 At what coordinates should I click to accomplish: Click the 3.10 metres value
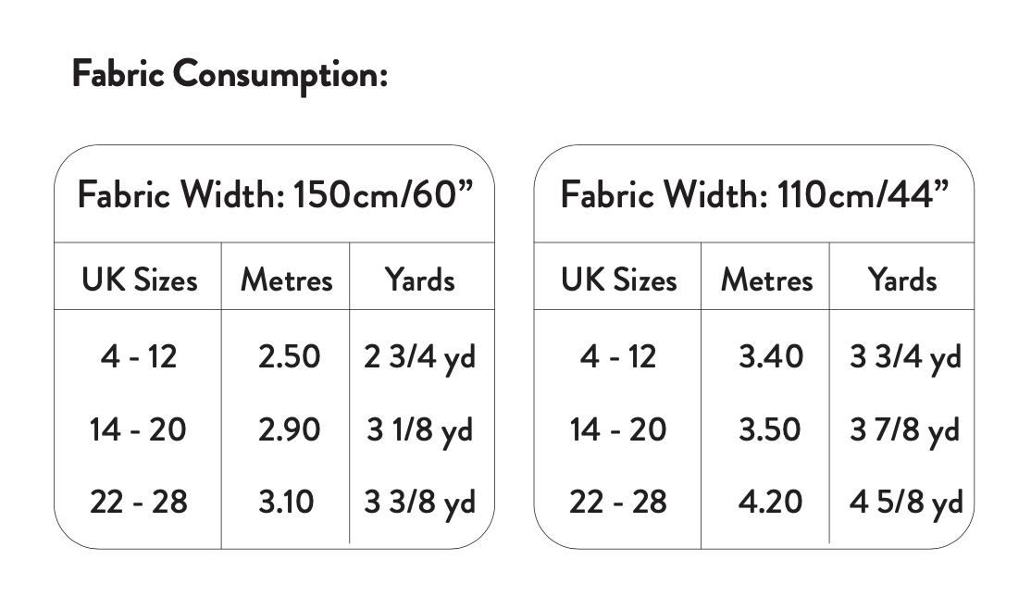click(x=286, y=502)
